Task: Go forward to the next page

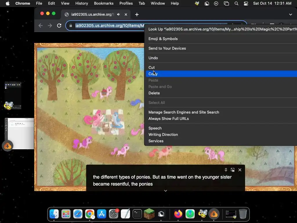Action: click(50, 26)
